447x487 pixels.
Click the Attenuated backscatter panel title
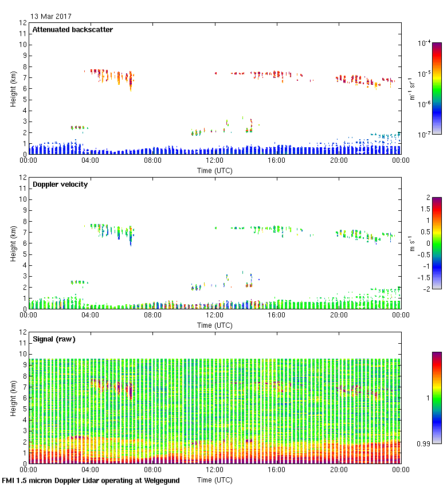pos(72,30)
